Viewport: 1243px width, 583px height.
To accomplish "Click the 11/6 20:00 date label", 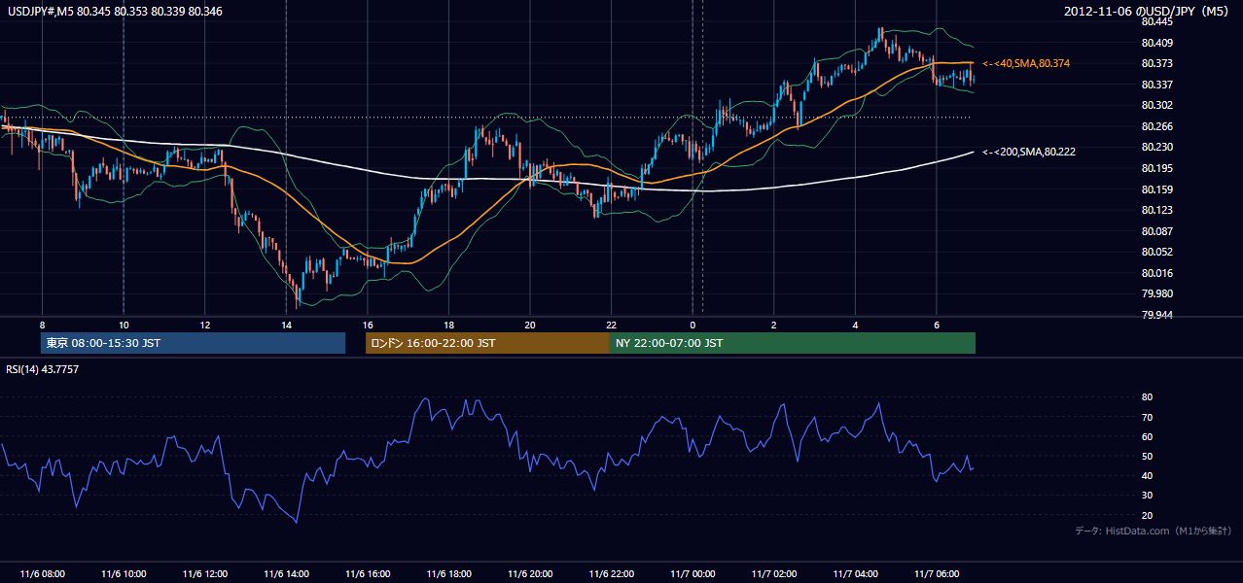I will [529, 573].
